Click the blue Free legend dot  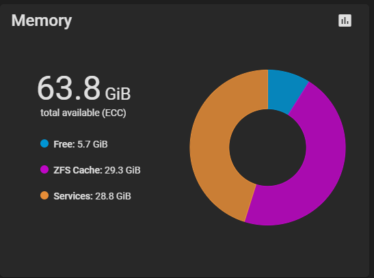point(44,143)
